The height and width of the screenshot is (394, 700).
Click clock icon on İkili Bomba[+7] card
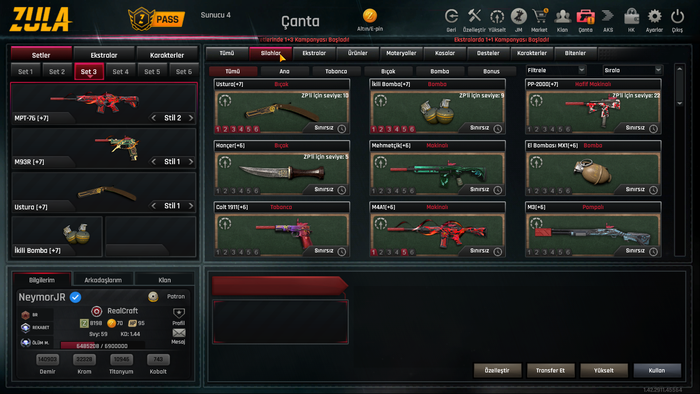498,128
